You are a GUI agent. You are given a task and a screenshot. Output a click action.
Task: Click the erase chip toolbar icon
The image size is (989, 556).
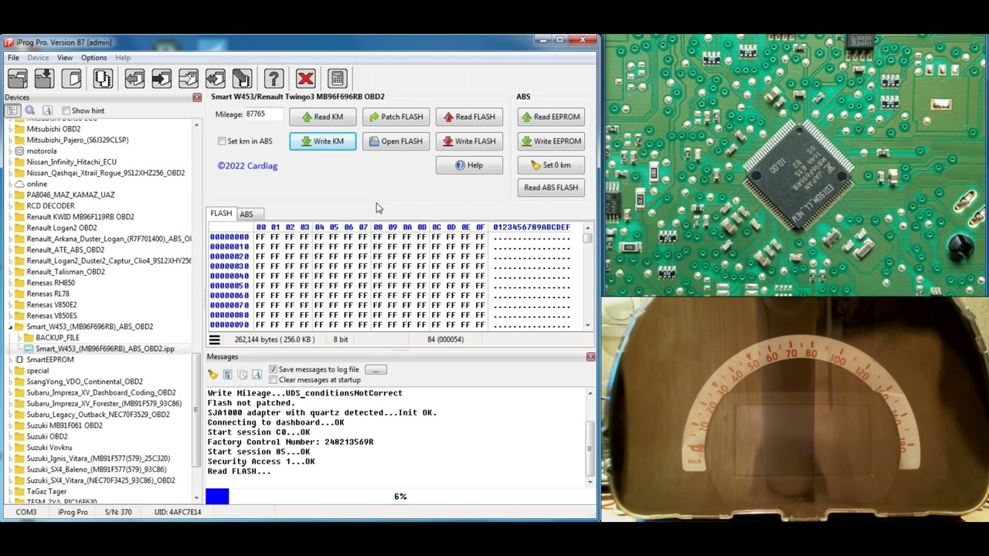coord(242,78)
